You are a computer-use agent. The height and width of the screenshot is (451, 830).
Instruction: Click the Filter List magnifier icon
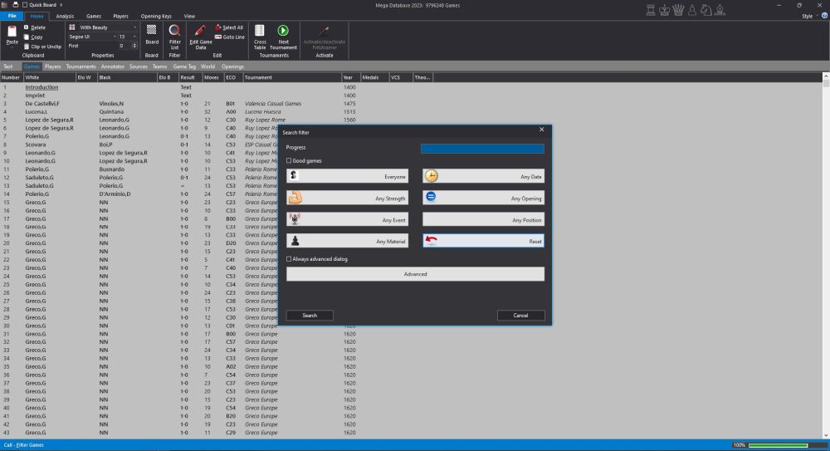174,31
